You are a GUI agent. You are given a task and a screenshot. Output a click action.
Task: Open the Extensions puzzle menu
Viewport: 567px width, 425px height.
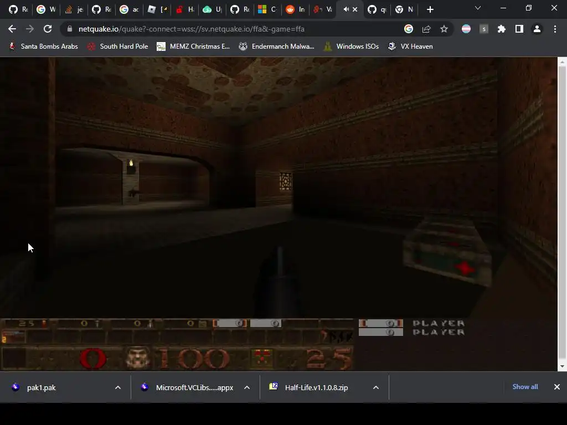tap(502, 29)
